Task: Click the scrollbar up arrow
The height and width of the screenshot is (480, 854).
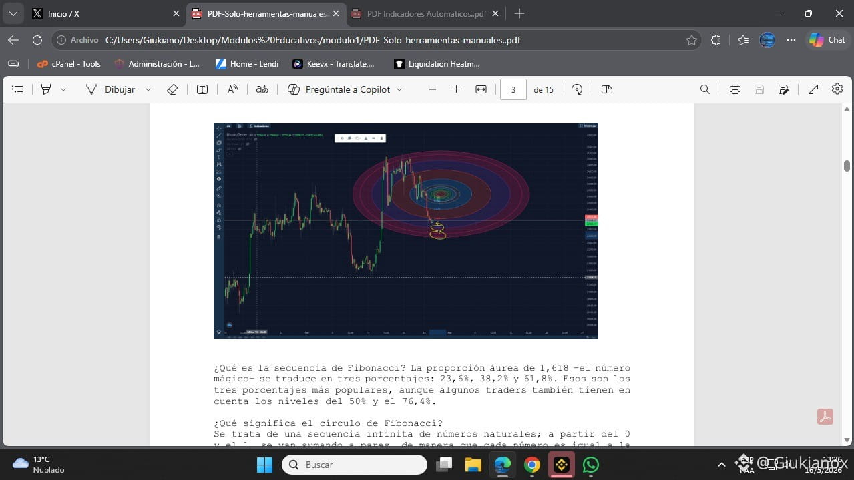Action: tap(847, 109)
